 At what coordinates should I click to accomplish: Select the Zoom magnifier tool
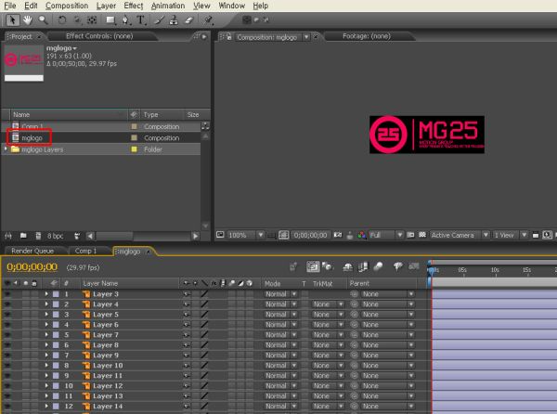coord(43,19)
